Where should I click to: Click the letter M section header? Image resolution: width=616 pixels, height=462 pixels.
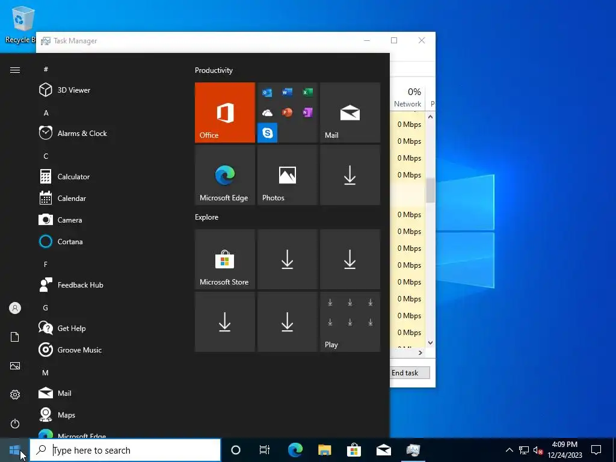point(46,372)
